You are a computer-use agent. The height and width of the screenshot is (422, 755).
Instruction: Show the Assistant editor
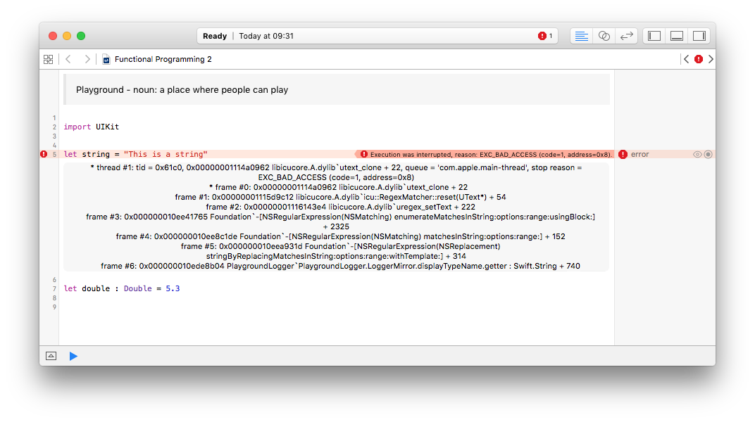604,36
